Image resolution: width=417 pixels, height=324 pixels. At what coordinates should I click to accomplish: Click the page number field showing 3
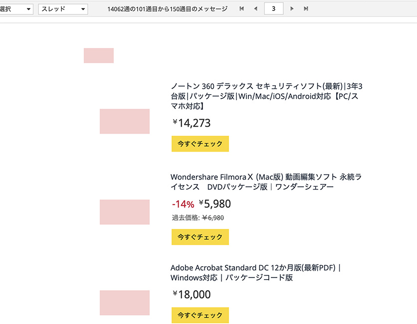(x=274, y=9)
